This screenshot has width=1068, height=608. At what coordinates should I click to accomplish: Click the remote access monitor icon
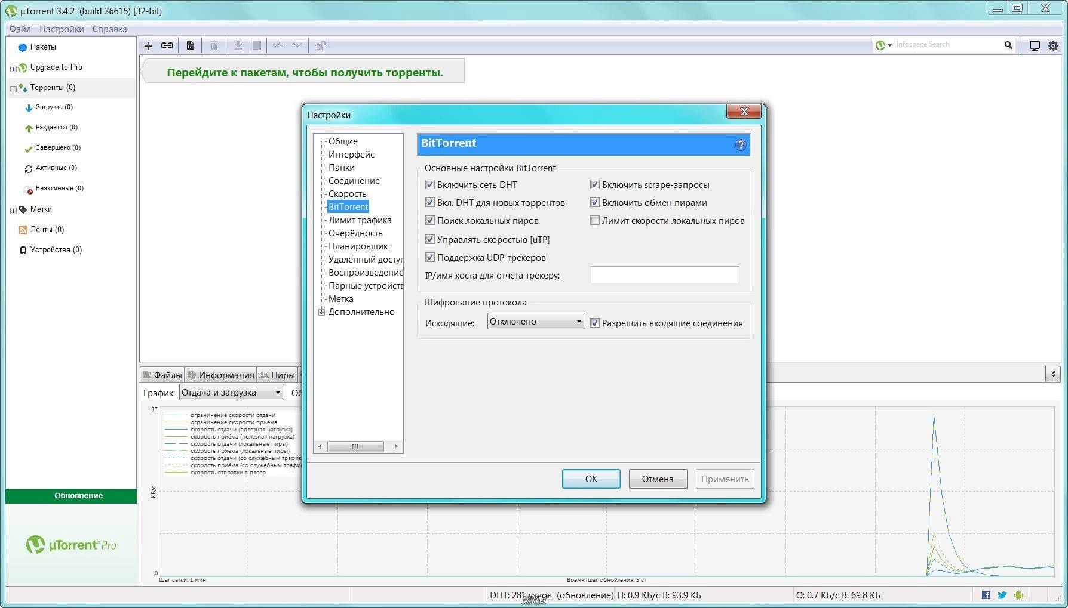click(1034, 45)
